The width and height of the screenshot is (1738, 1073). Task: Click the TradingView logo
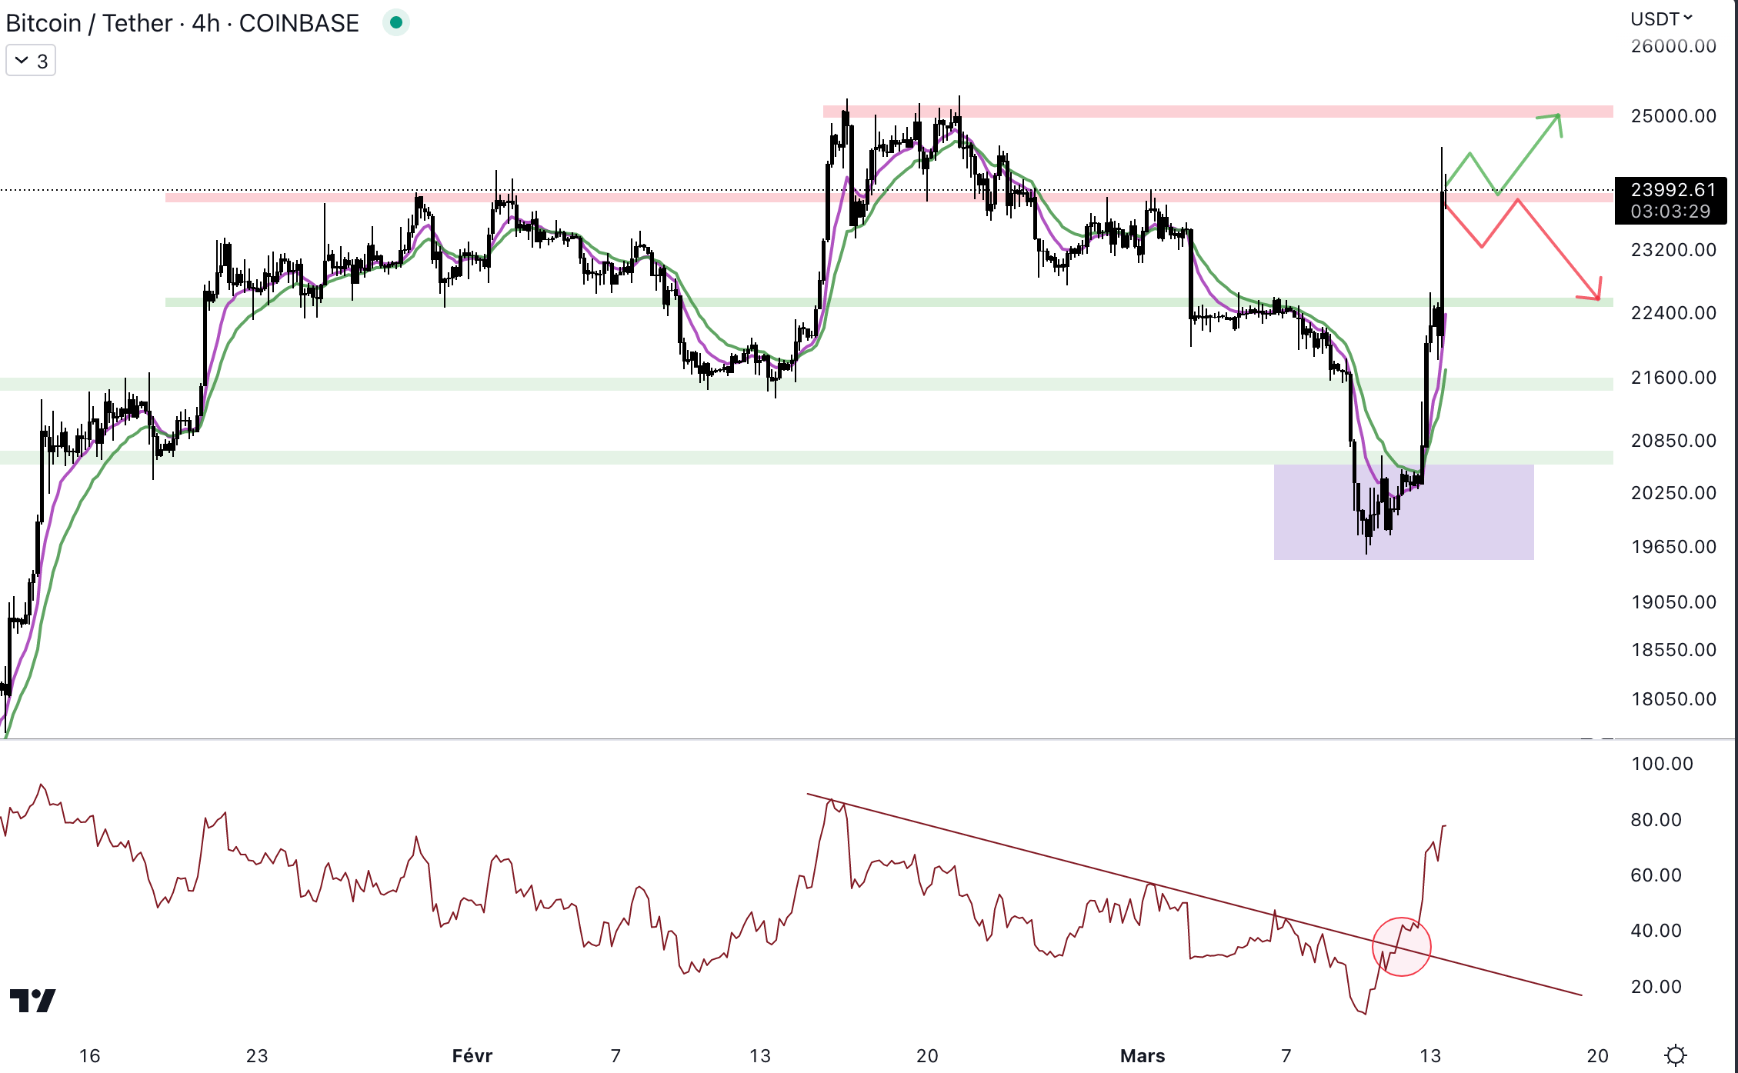[x=32, y=1000]
